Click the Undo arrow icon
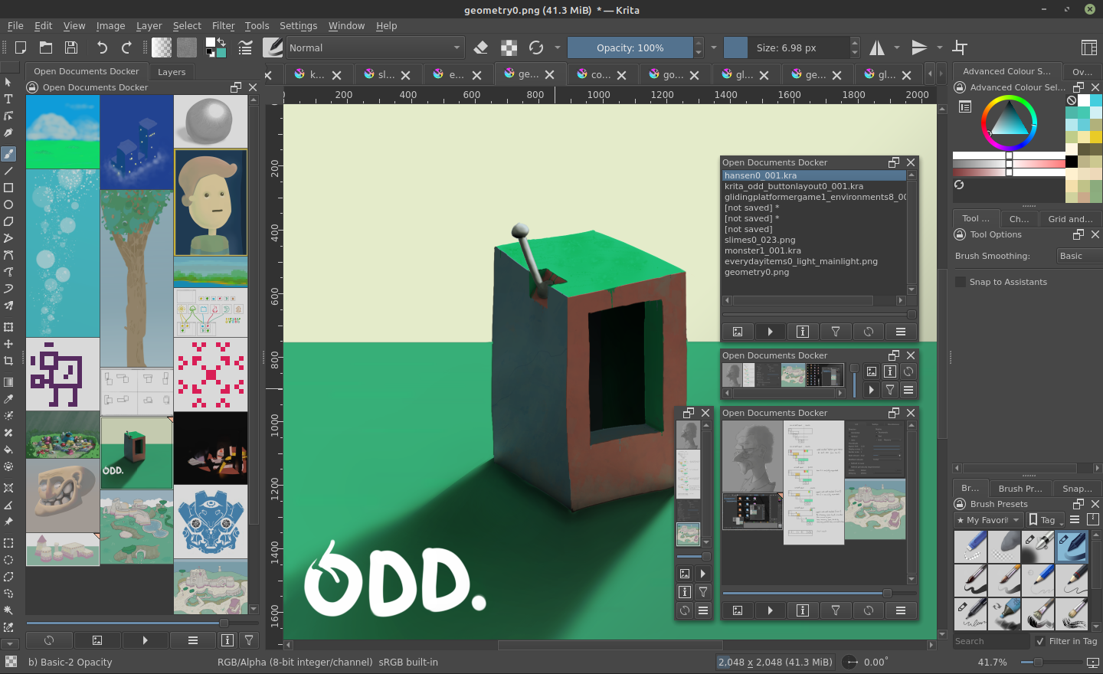1103x674 pixels. (102, 47)
